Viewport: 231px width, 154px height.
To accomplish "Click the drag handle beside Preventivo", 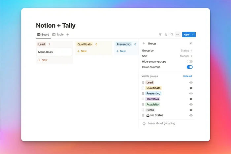I will [x=143, y=94].
